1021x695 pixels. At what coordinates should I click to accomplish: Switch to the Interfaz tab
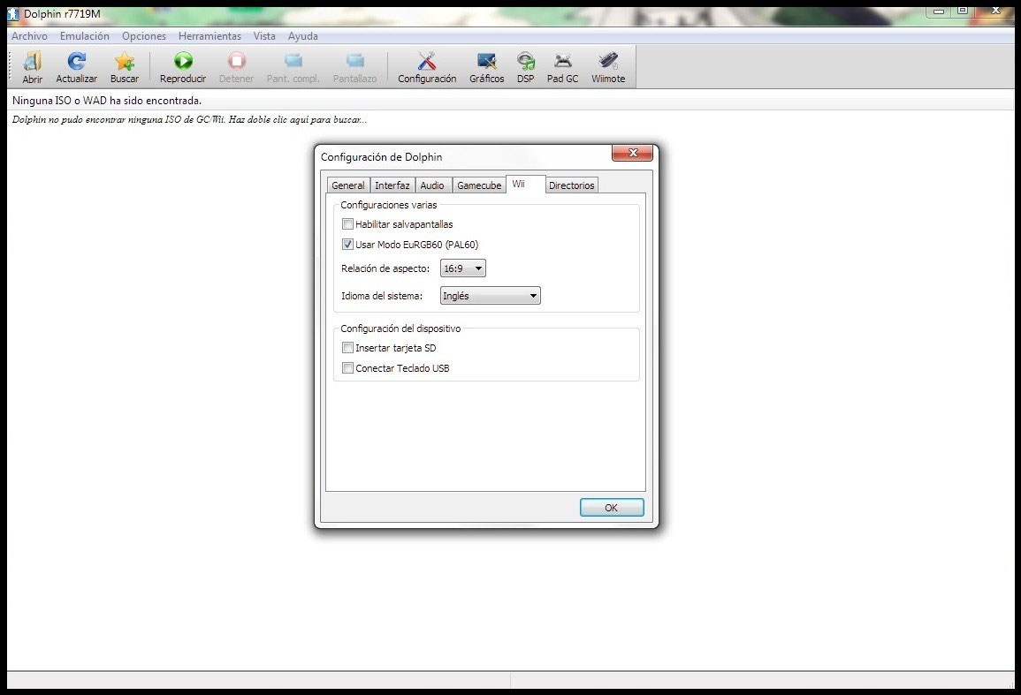pyautogui.click(x=392, y=185)
